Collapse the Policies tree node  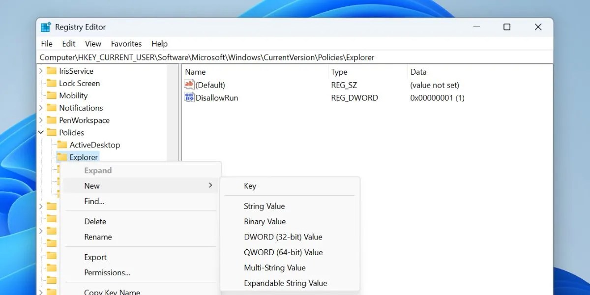click(x=41, y=132)
